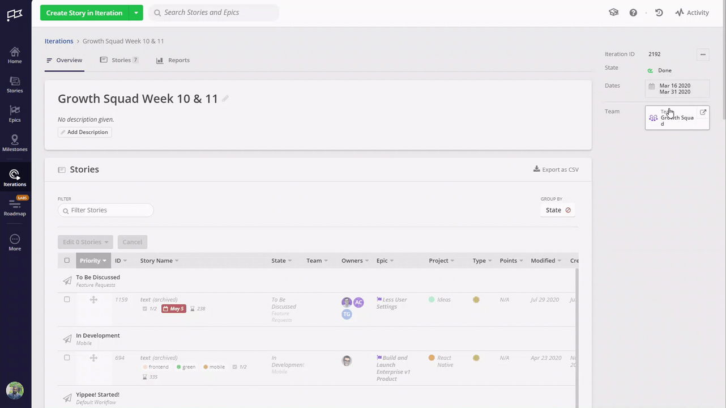Open the recent history clock icon

click(659, 12)
